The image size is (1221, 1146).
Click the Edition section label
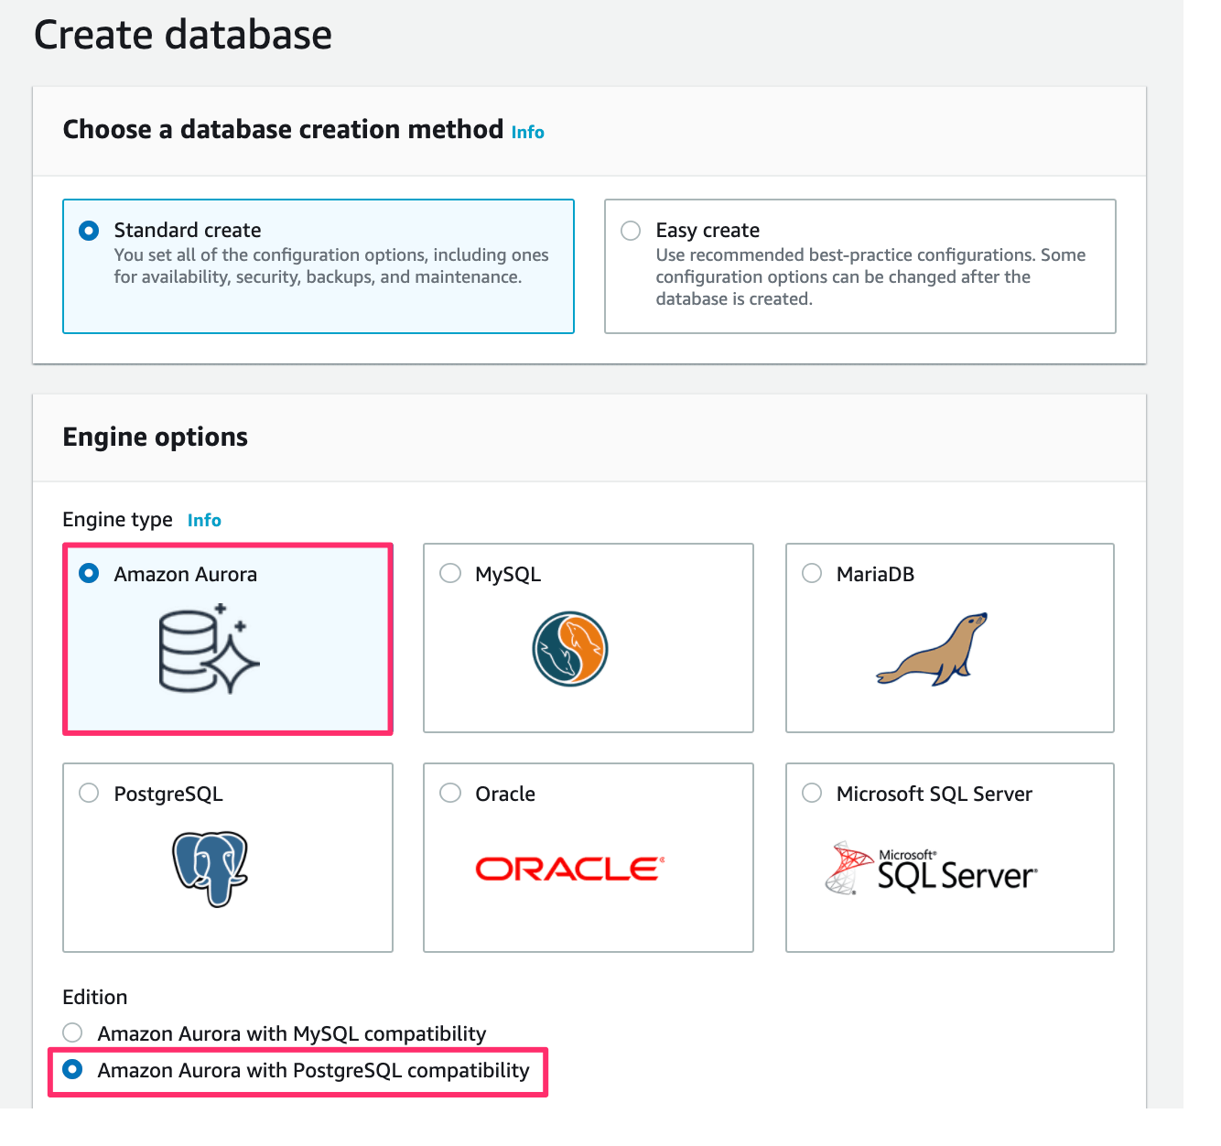(x=94, y=997)
